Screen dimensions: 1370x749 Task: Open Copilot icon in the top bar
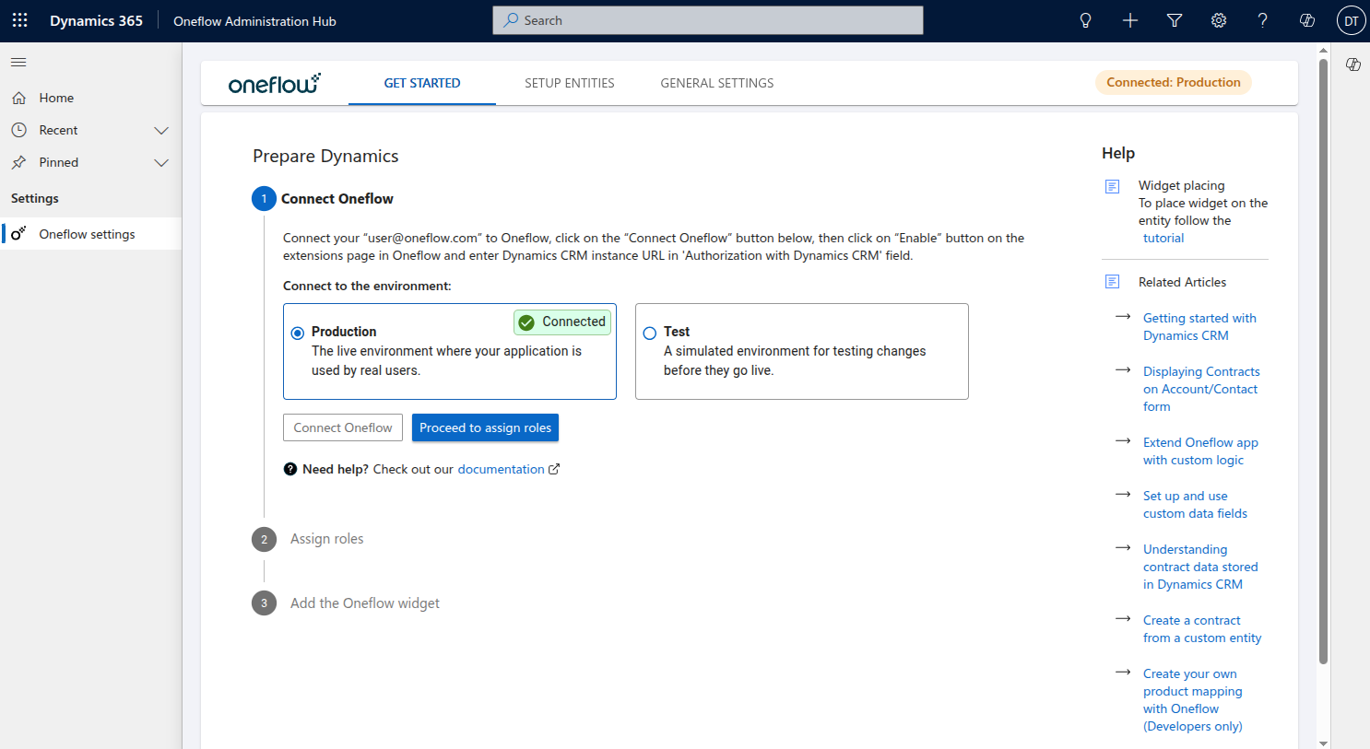(x=1307, y=20)
